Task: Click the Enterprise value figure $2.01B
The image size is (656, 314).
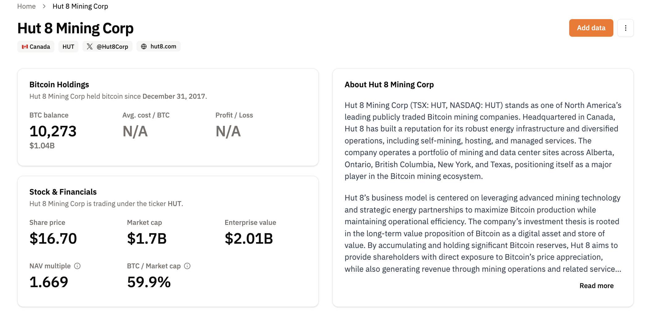Action: pyautogui.click(x=249, y=238)
